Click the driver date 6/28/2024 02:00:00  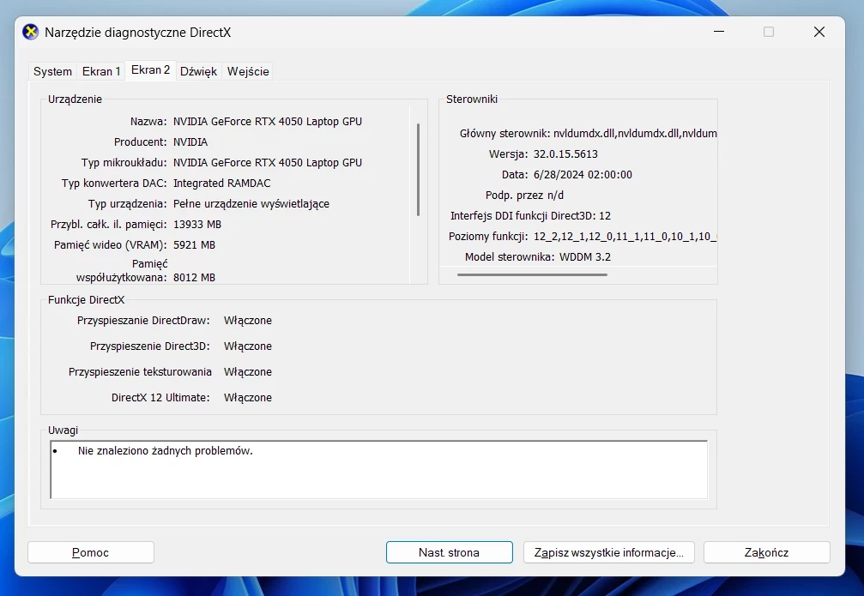pos(583,175)
